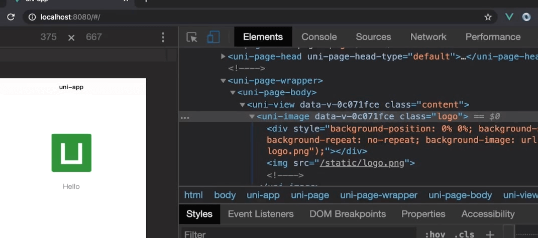538x238 pixels.
Task: Reload the page with the refresh icon
Action: [11, 17]
